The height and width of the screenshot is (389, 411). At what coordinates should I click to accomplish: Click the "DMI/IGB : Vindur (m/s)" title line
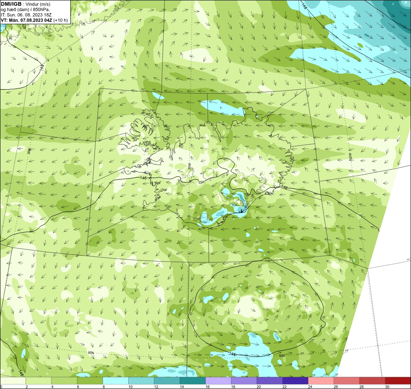pyautogui.click(x=25, y=4)
